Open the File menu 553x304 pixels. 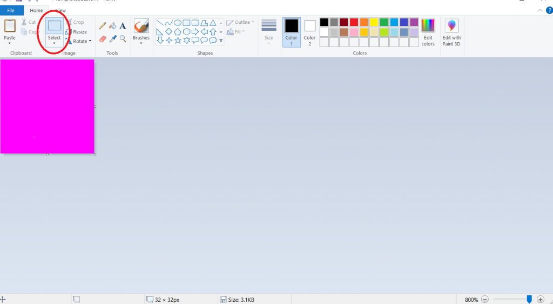tap(11, 10)
